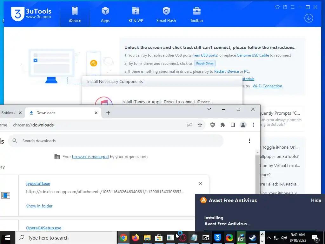Click the orange disconnected-link icon on phone
325x244 pixels.
[94, 63]
